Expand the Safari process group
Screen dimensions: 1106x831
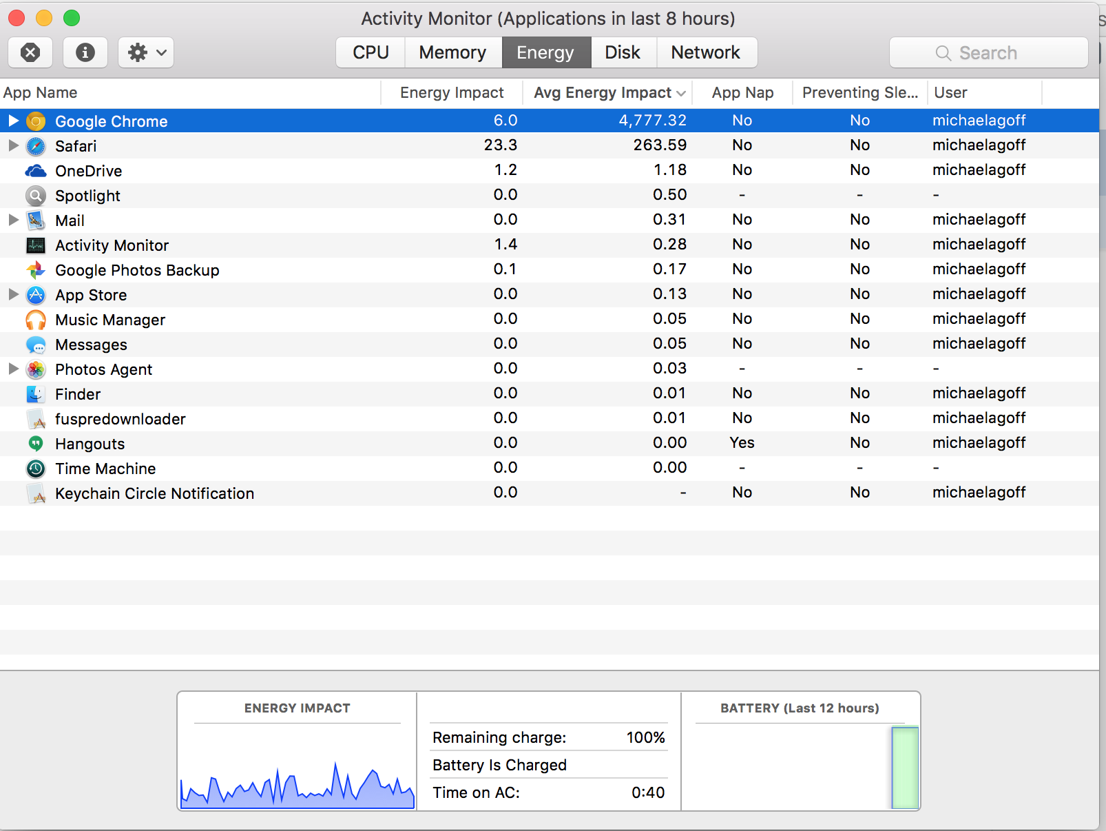13,145
